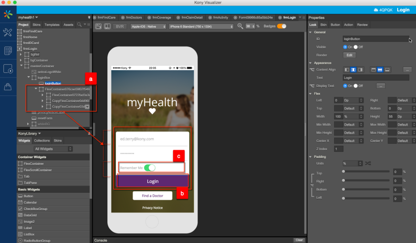The image size is (416, 243).
Task: Click the padding shuffle link icon
Action: [x=368, y=163]
